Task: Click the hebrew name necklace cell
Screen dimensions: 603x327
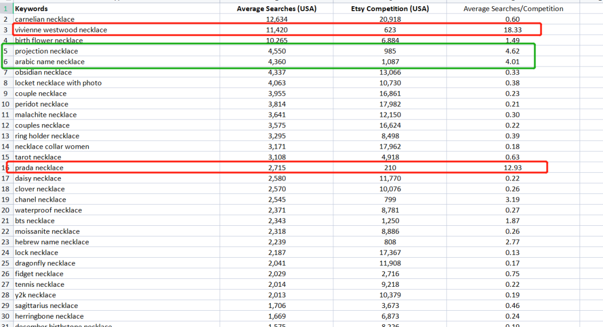Action: [x=117, y=242]
